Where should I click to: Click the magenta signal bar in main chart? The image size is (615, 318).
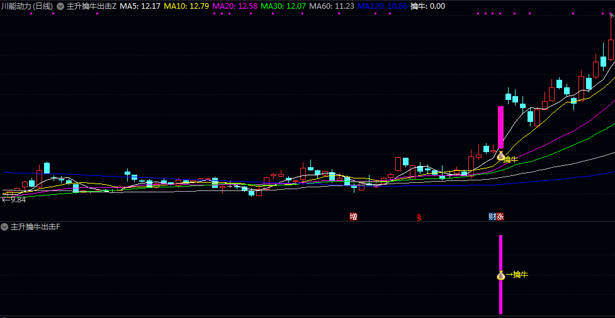(500, 128)
